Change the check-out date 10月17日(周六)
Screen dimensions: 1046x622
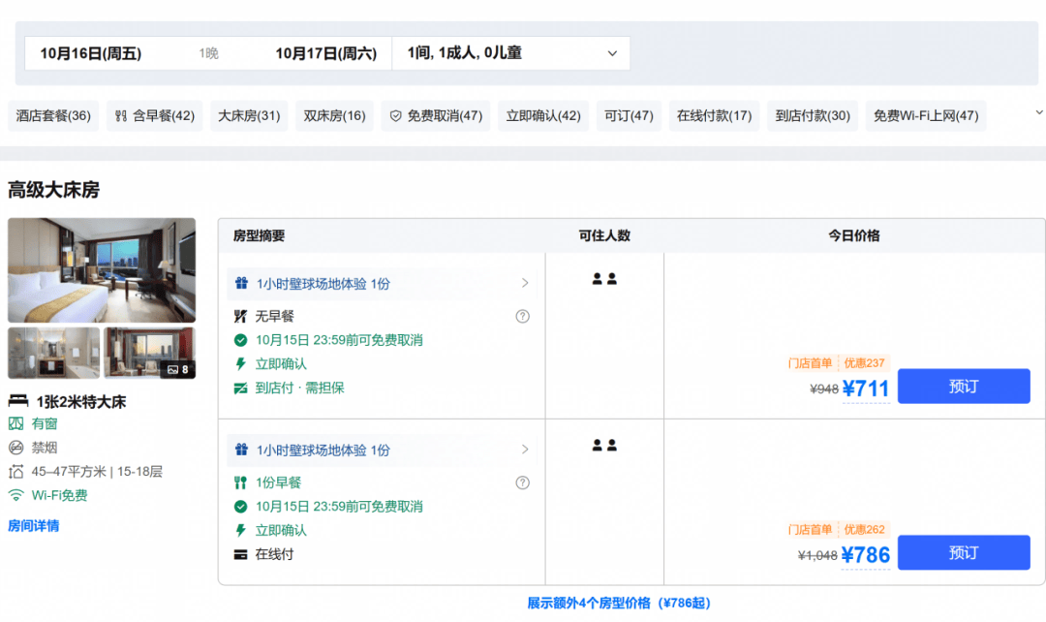pos(326,53)
